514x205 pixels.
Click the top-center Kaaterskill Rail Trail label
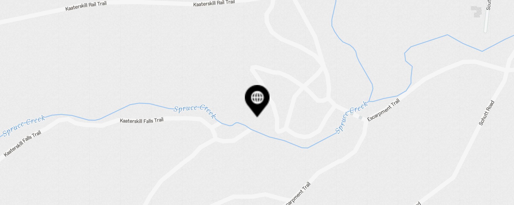pyautogui.click(x=214, y=3)
